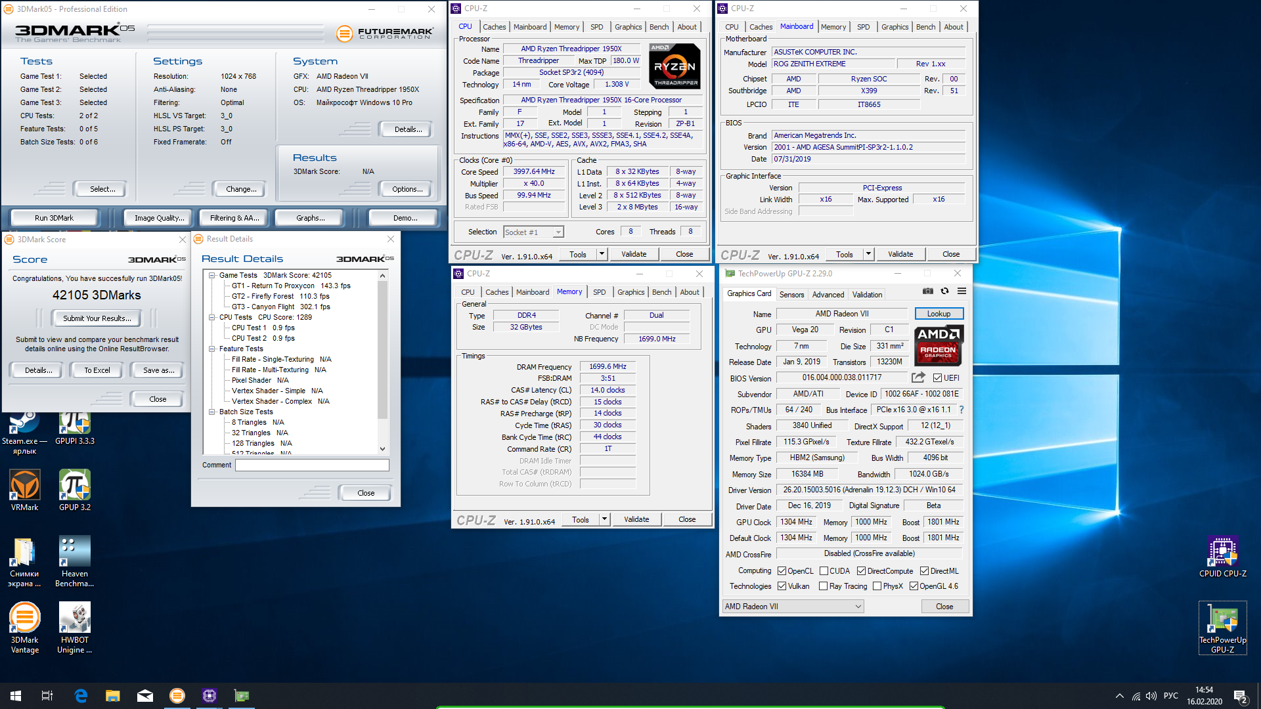Toggle OpenGL 4.6 checkbox
The width and height of the screenshot is (1261, 709).
tap(914, 586)
